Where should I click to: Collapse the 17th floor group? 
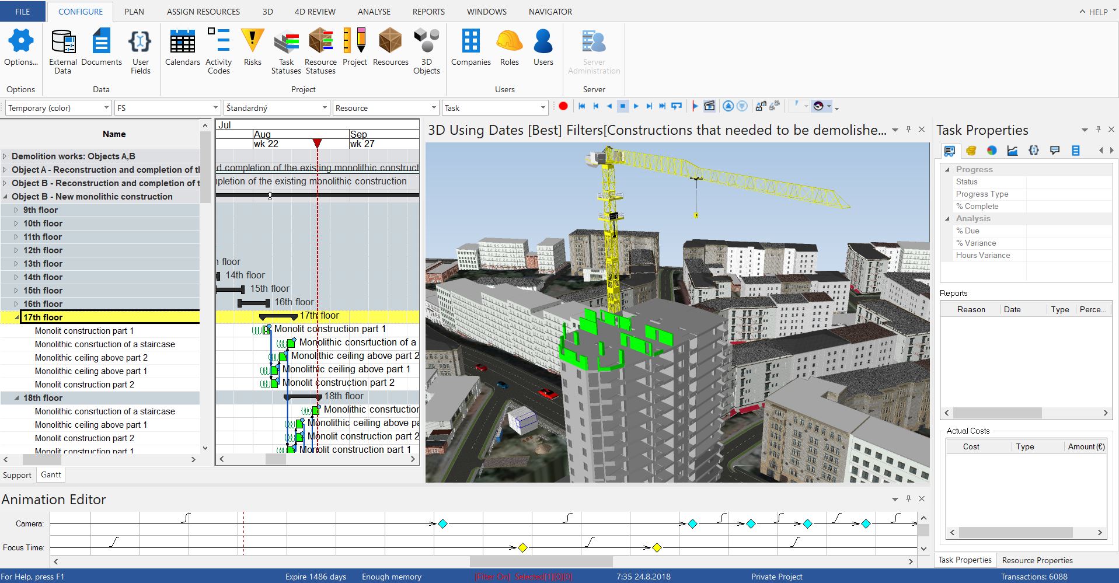pos(16,317)
